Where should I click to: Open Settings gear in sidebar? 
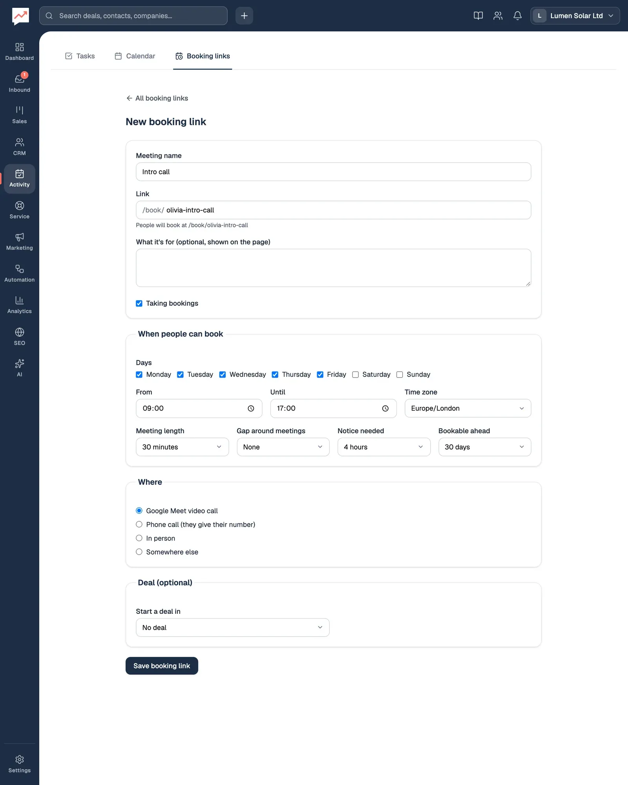(x=19, y=764)
